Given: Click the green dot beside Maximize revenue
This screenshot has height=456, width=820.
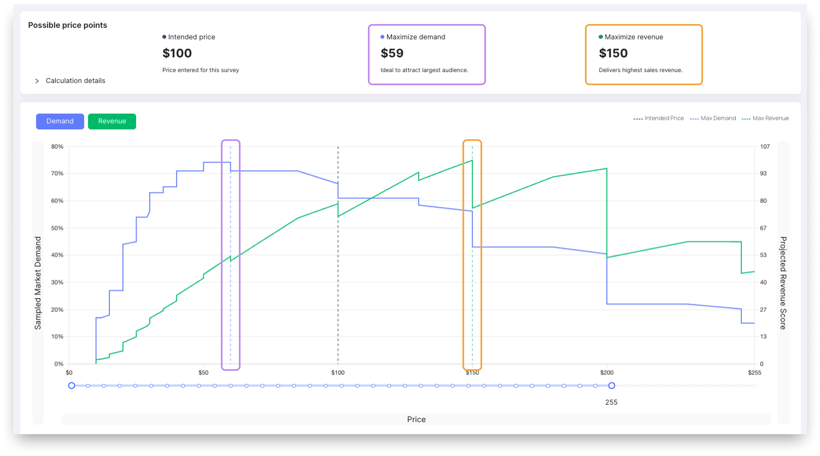Looking at the screenshot, I should pos(601,37).
